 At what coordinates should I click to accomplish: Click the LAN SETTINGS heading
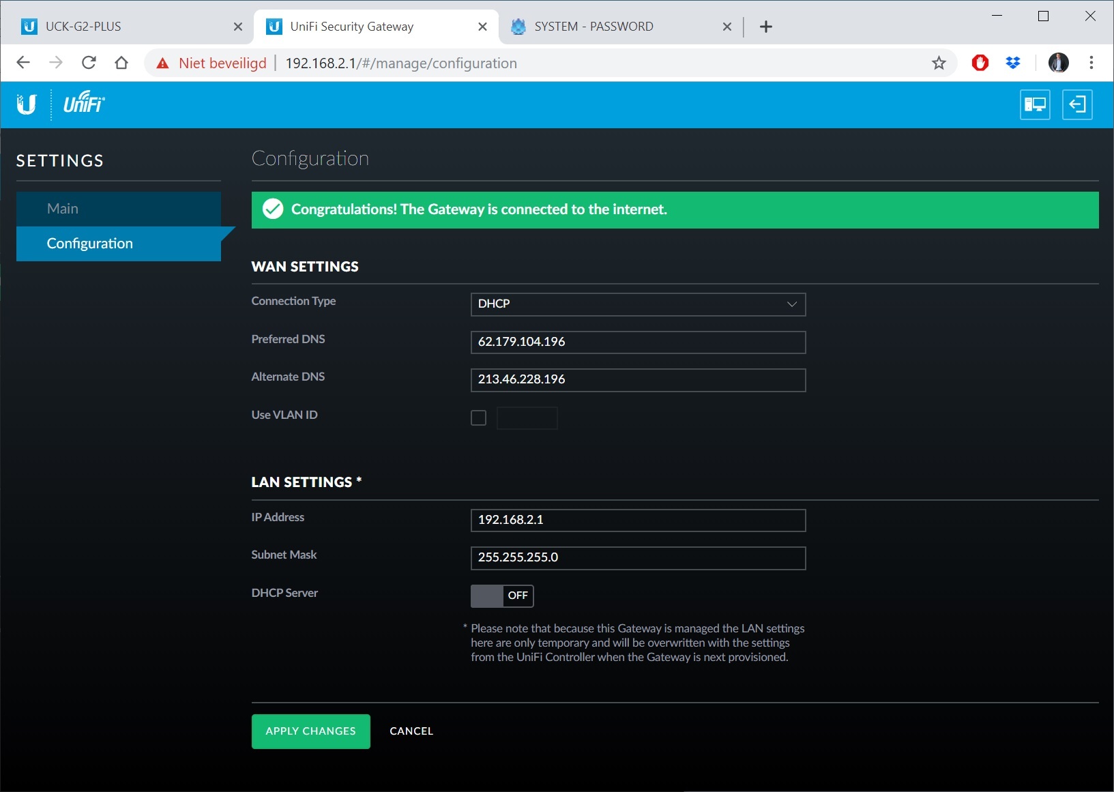306,482
